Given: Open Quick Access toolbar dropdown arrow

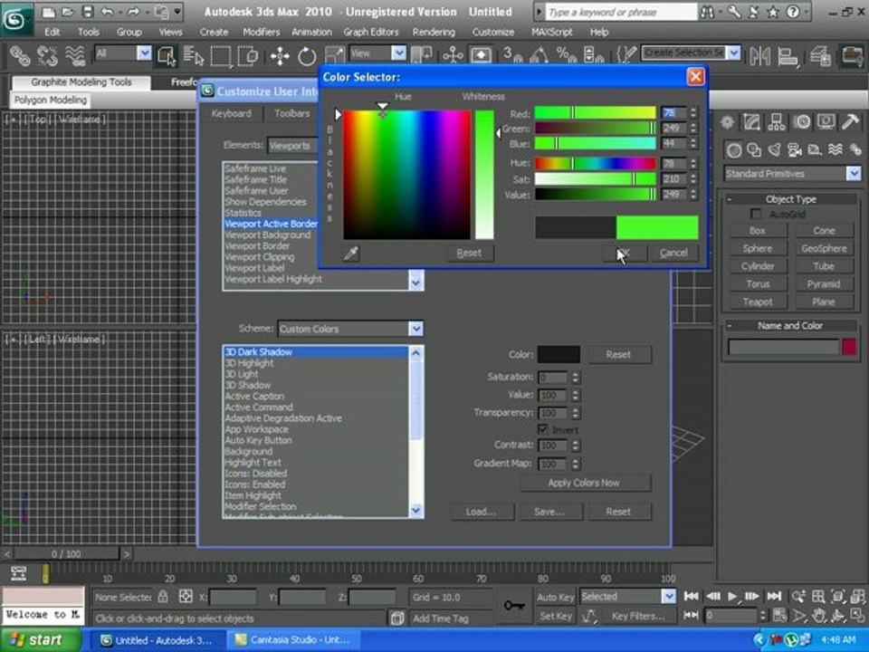Looking at the screenshot, I should point(177,11).
